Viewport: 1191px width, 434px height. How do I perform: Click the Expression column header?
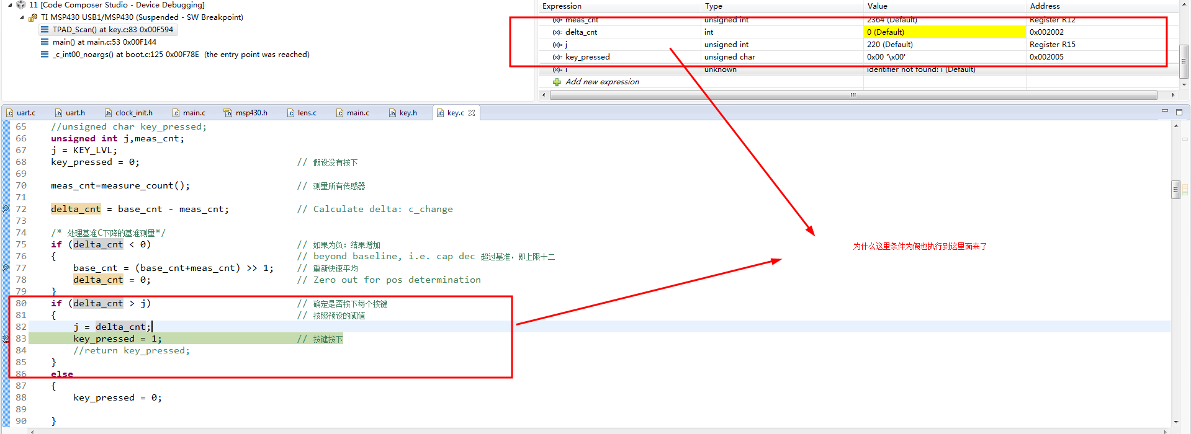click(620, 6)
